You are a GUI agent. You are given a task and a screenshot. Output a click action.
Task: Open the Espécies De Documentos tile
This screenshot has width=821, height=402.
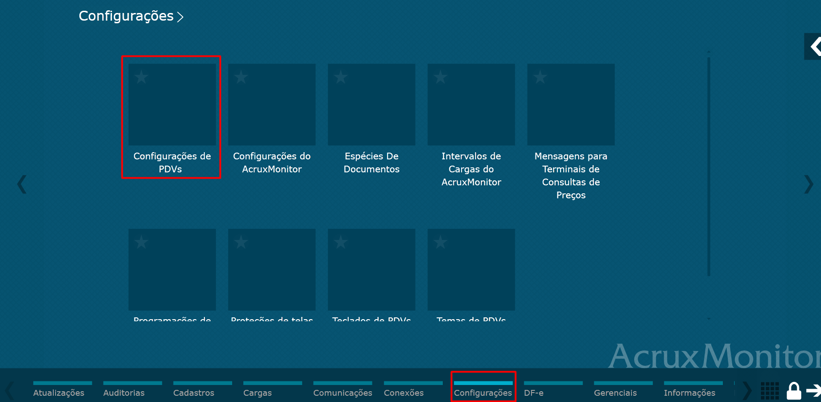[x=372, y=104]
